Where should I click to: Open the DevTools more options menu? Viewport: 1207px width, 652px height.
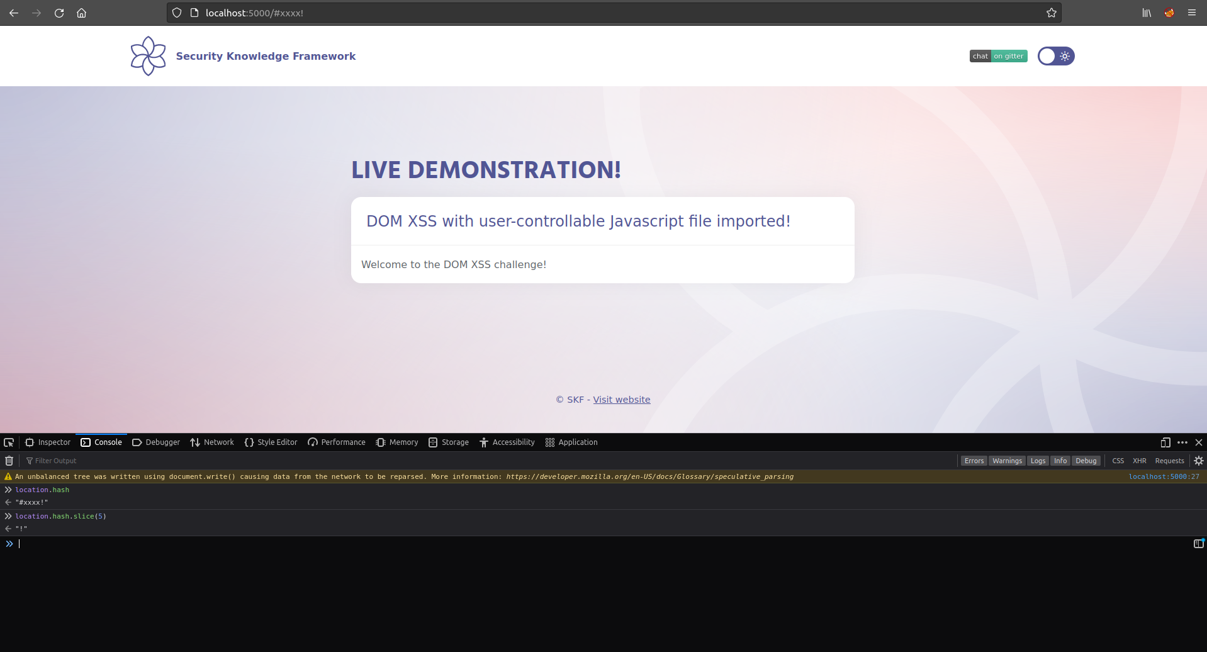pyautogui.click(x=1182, y=442)
